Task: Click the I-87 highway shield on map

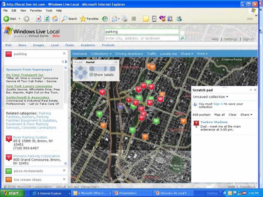Action: tap(120, 106)
